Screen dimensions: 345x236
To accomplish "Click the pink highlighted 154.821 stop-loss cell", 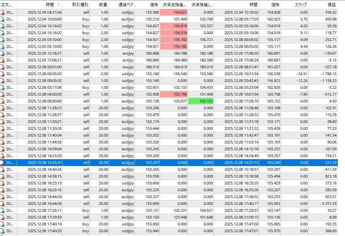I will pyautogui.click(x=174, y=12).
